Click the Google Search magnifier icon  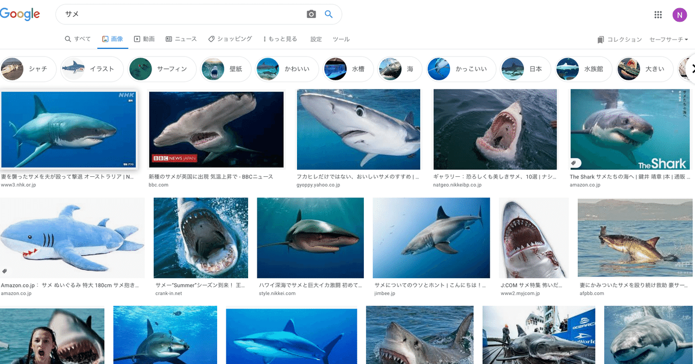[x=328, y=14]
